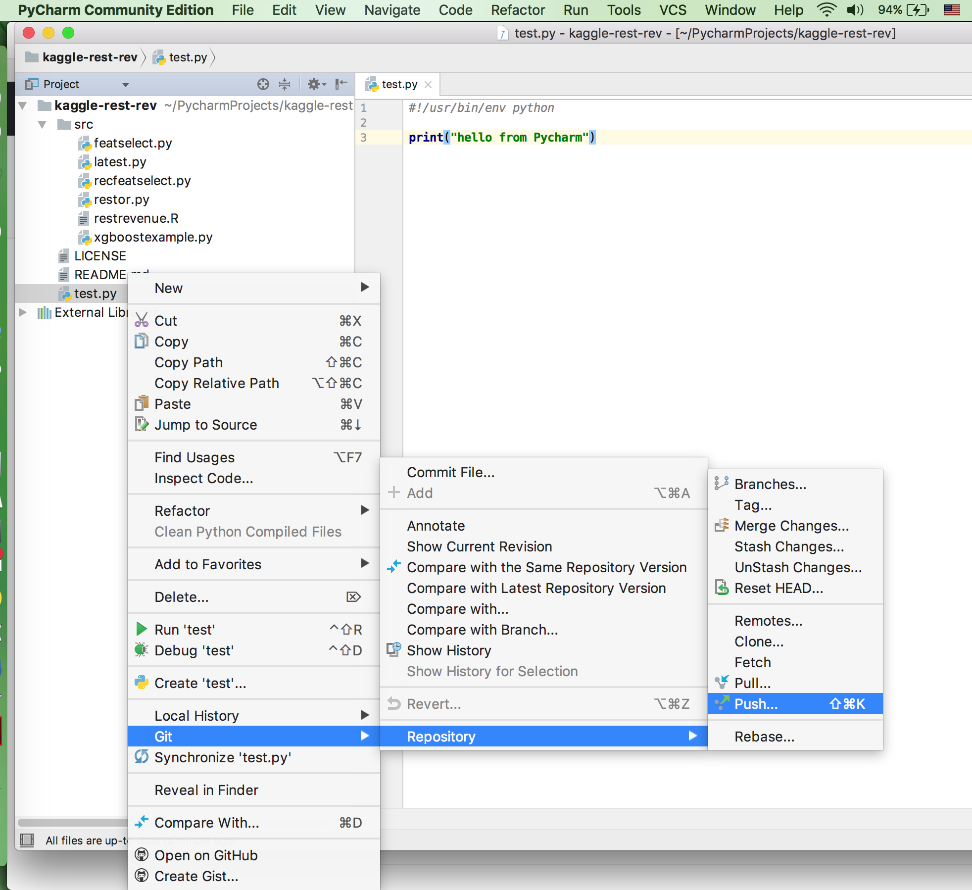Click Open on GitHub menu entry

tap(206, 855)
